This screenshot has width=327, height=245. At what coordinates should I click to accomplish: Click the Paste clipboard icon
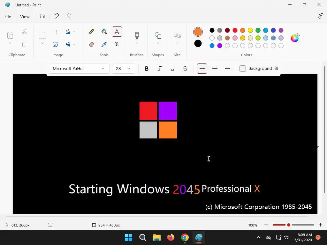pyautogui.click(x=10, y=35)
